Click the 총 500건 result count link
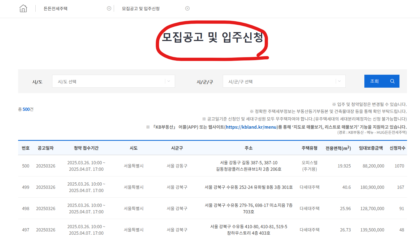The height and width of the screenshot is (236, 420). [x=26, y=109]
